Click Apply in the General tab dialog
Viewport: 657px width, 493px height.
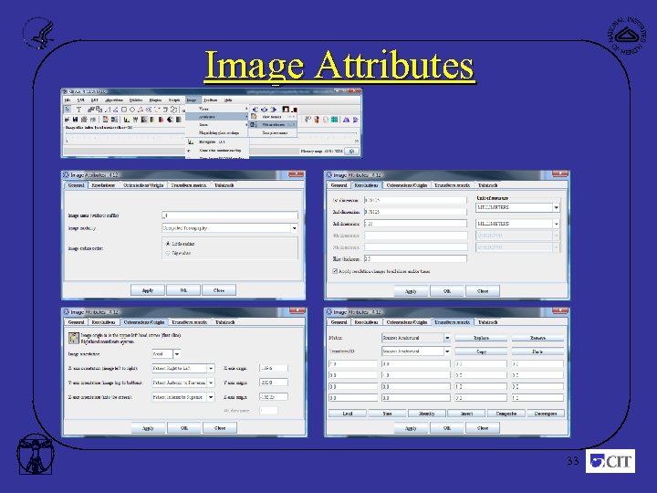coord(148,290)
